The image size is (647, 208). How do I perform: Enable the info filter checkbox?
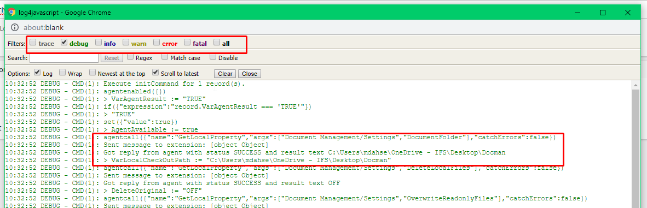click(x=98, y=43)
